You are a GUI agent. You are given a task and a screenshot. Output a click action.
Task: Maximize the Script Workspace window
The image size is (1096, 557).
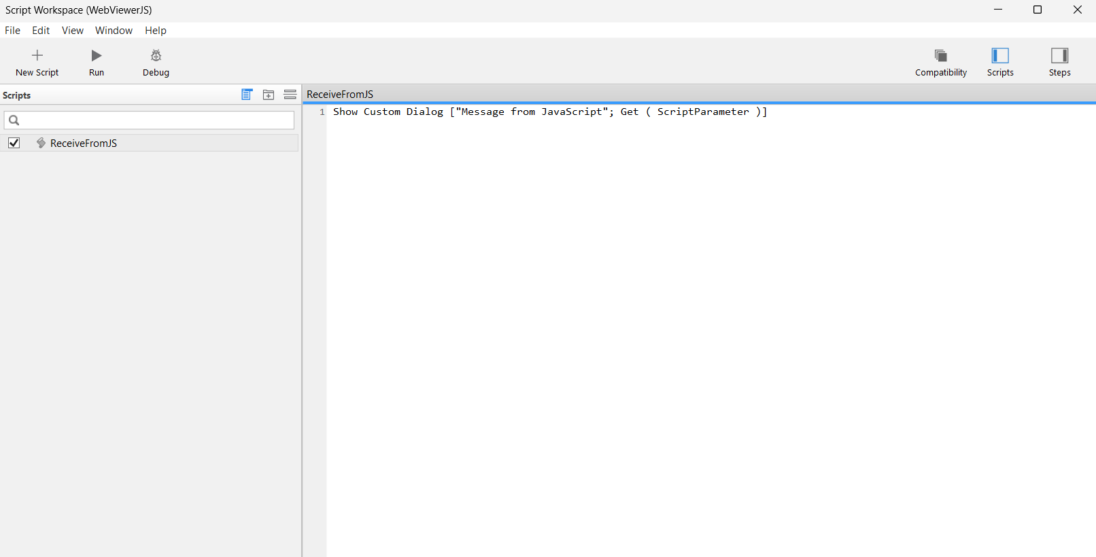(x=1038, y=10)
